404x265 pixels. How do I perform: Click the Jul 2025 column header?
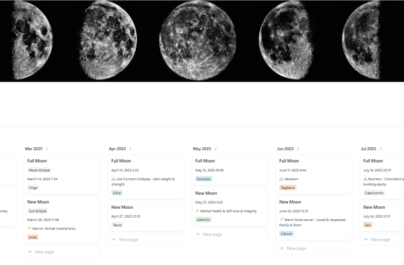(x=368, y=149)
